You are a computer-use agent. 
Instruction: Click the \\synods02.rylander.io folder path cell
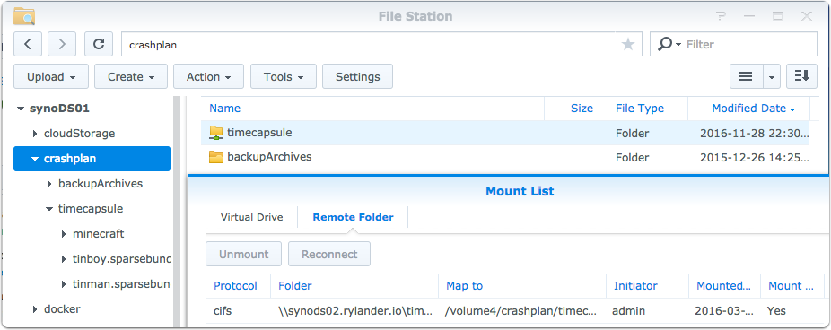point(356,311)
